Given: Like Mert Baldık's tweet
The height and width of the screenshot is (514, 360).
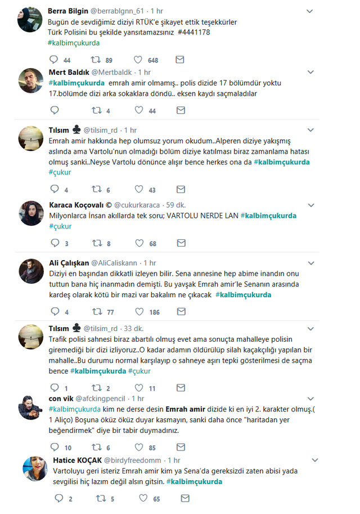Looking at the screenshot, I should coord(138,110).
